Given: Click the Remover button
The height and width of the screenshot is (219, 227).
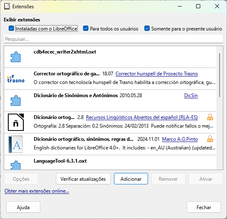Looking at the screenshot, I should click(x=168, y=179).
